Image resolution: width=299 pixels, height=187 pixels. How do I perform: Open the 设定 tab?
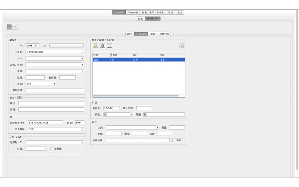pyautogui.click(x=180, y=13)
